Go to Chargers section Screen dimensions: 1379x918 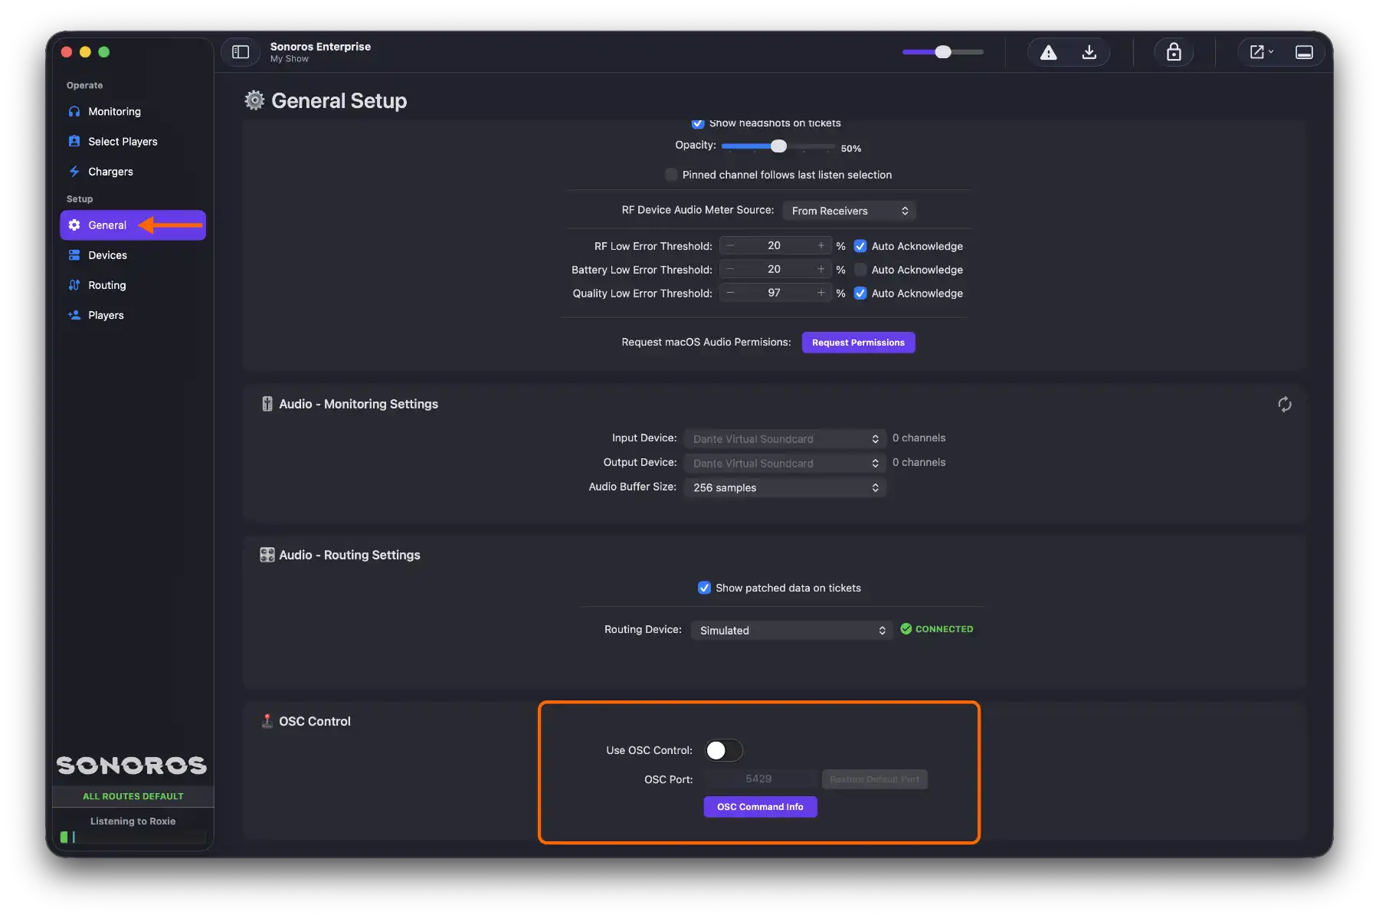[133, 172]
